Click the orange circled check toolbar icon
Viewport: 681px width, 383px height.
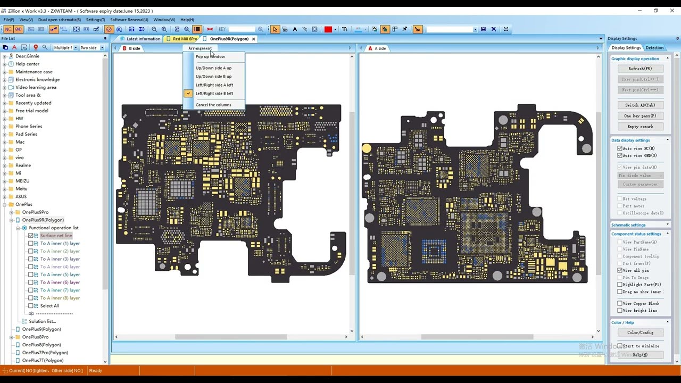(109, 29)
